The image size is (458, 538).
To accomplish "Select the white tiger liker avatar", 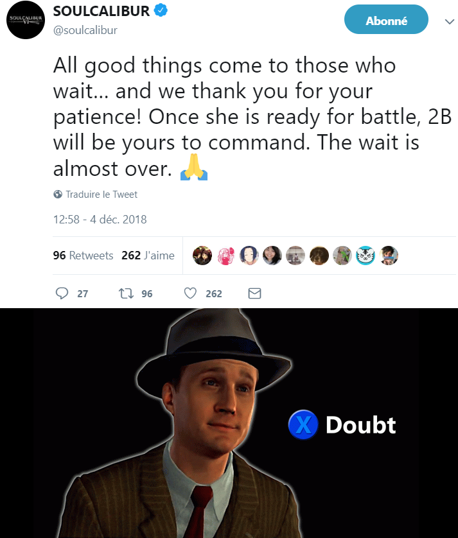I will pos(366,256).
